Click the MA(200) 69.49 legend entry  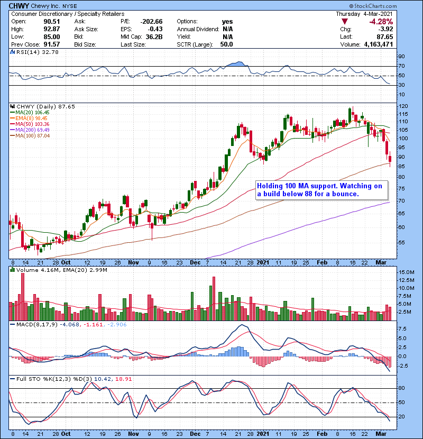[32, 130]
